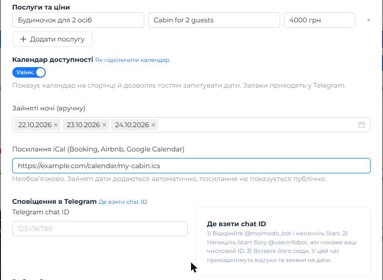
Task: Click the Telegram chat ID label
Action: click(x=41, y=212)
